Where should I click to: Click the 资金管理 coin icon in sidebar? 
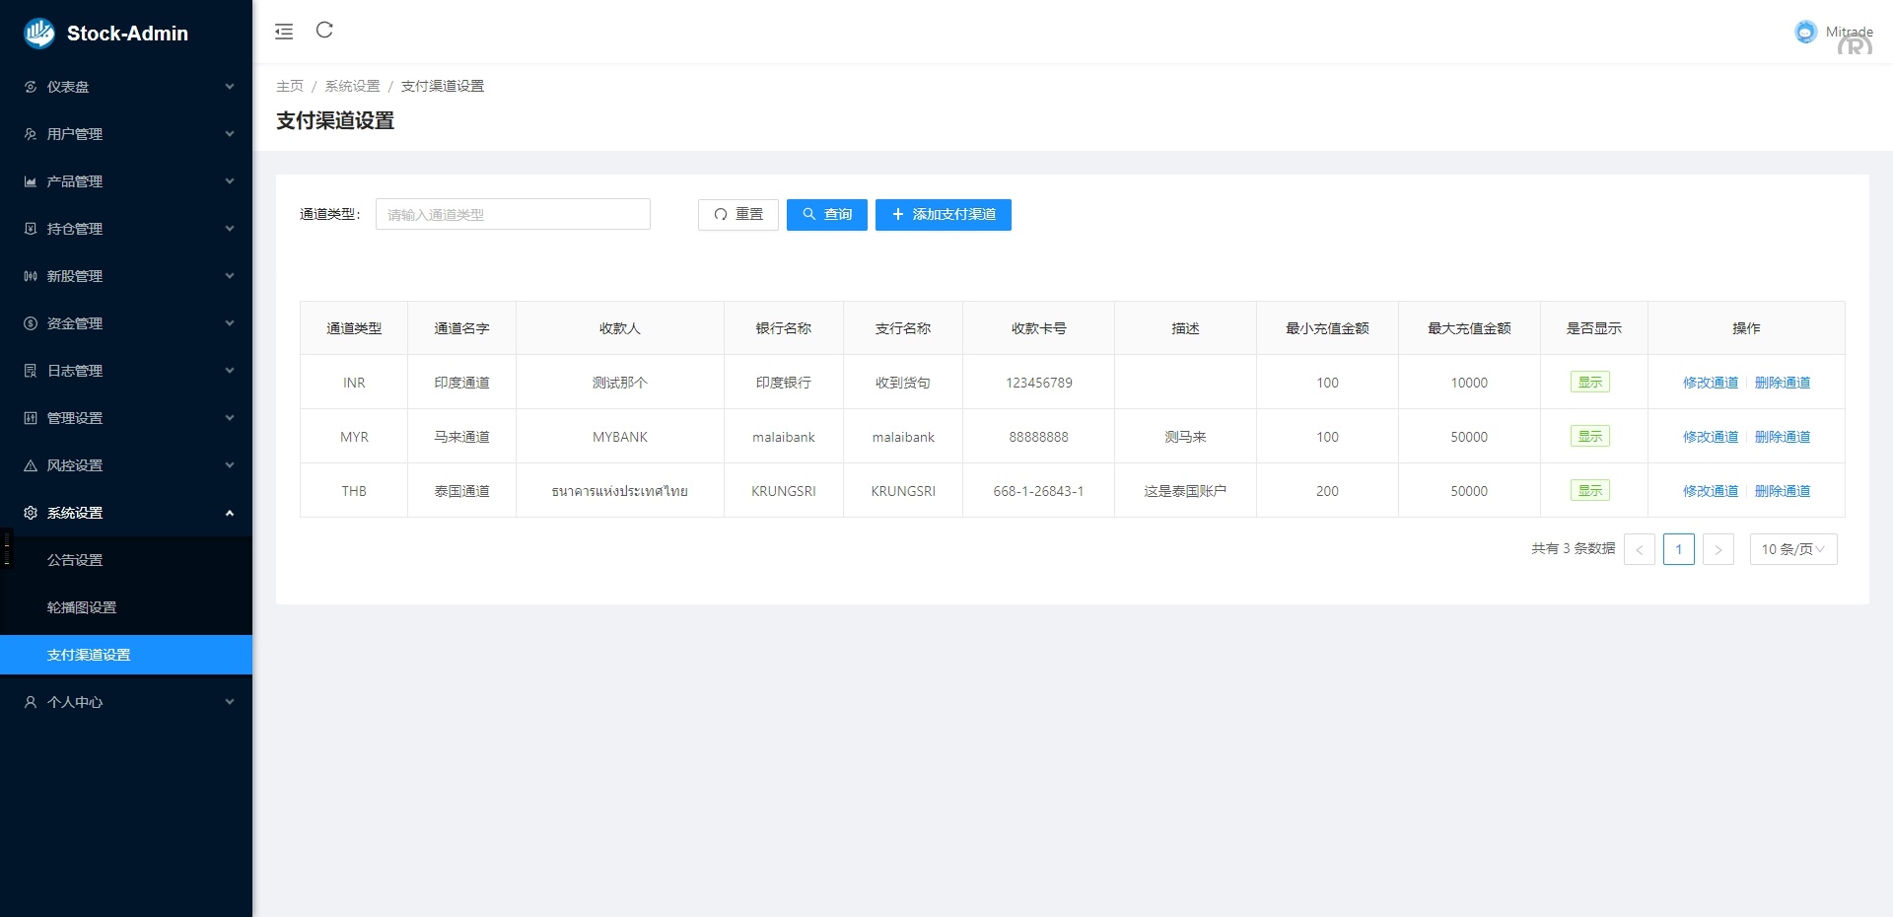click(x=31, y=323)
